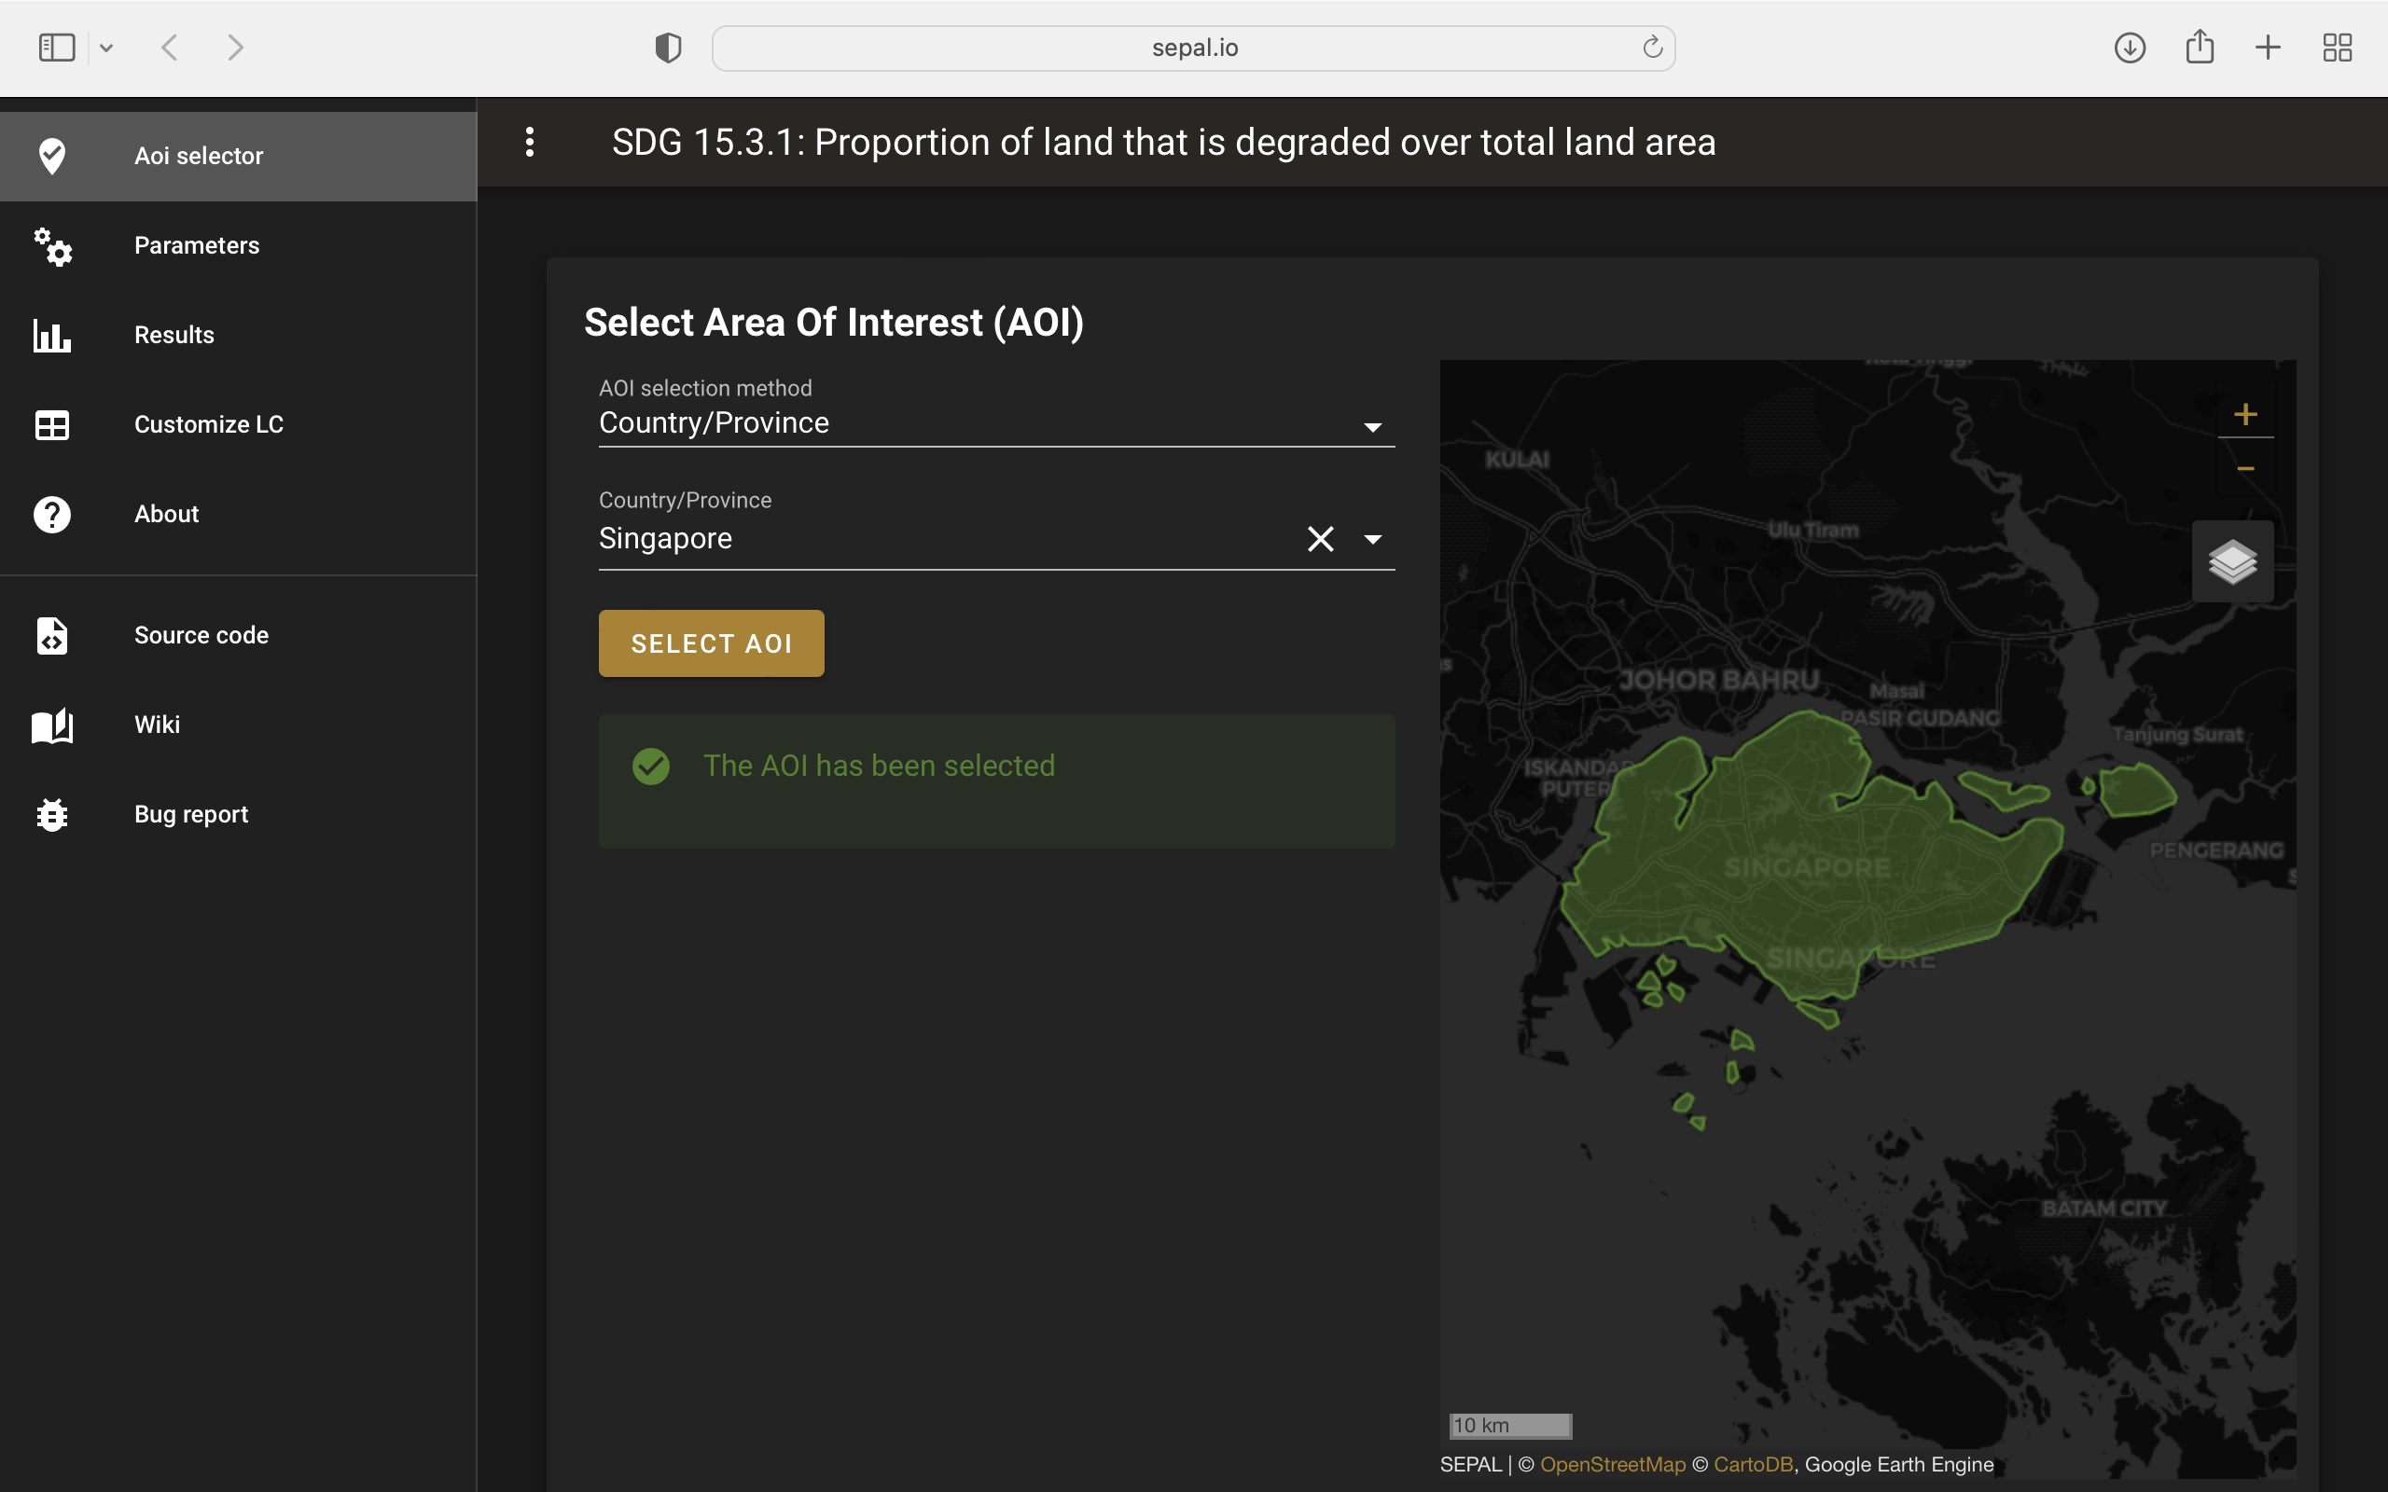Zoom out with the map minus button
Viewport: 2388px width, 1492px height.
click(x=2245, y=469)
